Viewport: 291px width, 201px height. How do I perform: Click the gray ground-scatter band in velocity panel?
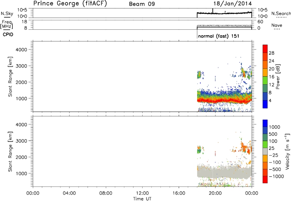(x=224, y=172)
